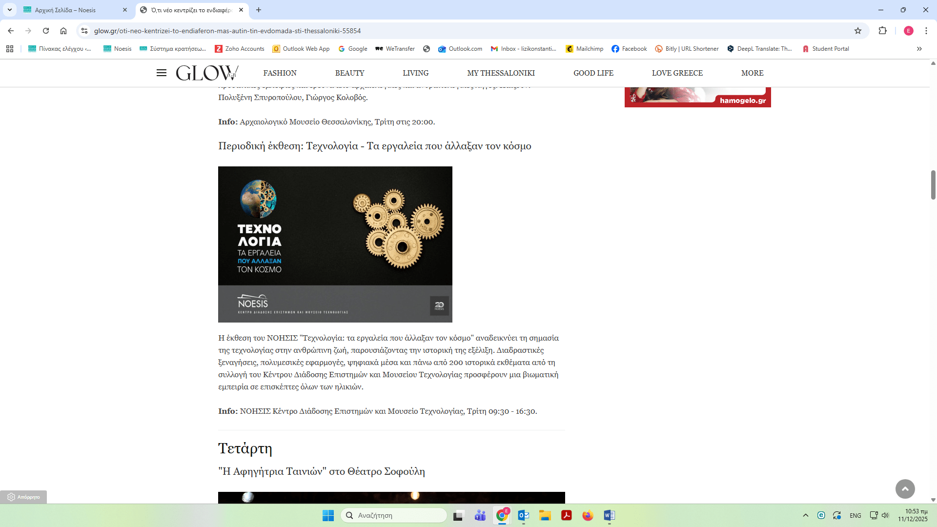Screen dimensions: 937x527
Task: Open the GLOW hamburger menu
Action: click(162, 73)
